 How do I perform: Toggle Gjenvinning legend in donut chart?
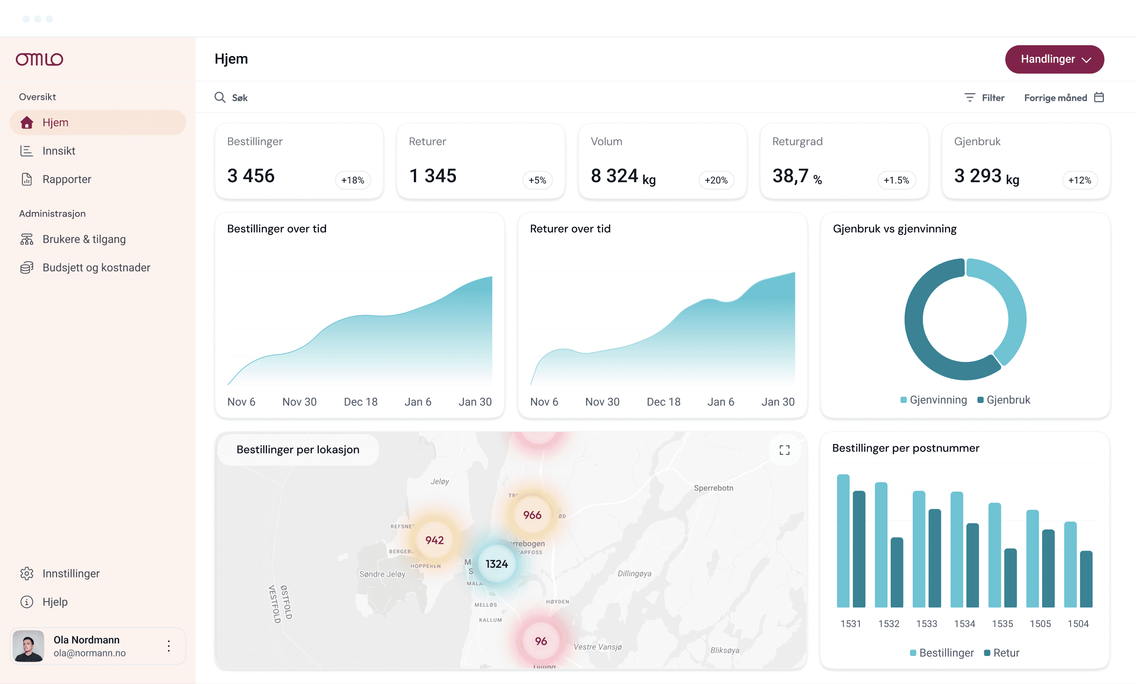coord(934,400)
